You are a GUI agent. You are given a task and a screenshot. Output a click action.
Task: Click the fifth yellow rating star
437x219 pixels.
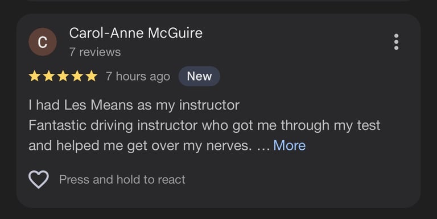(92, 76)
